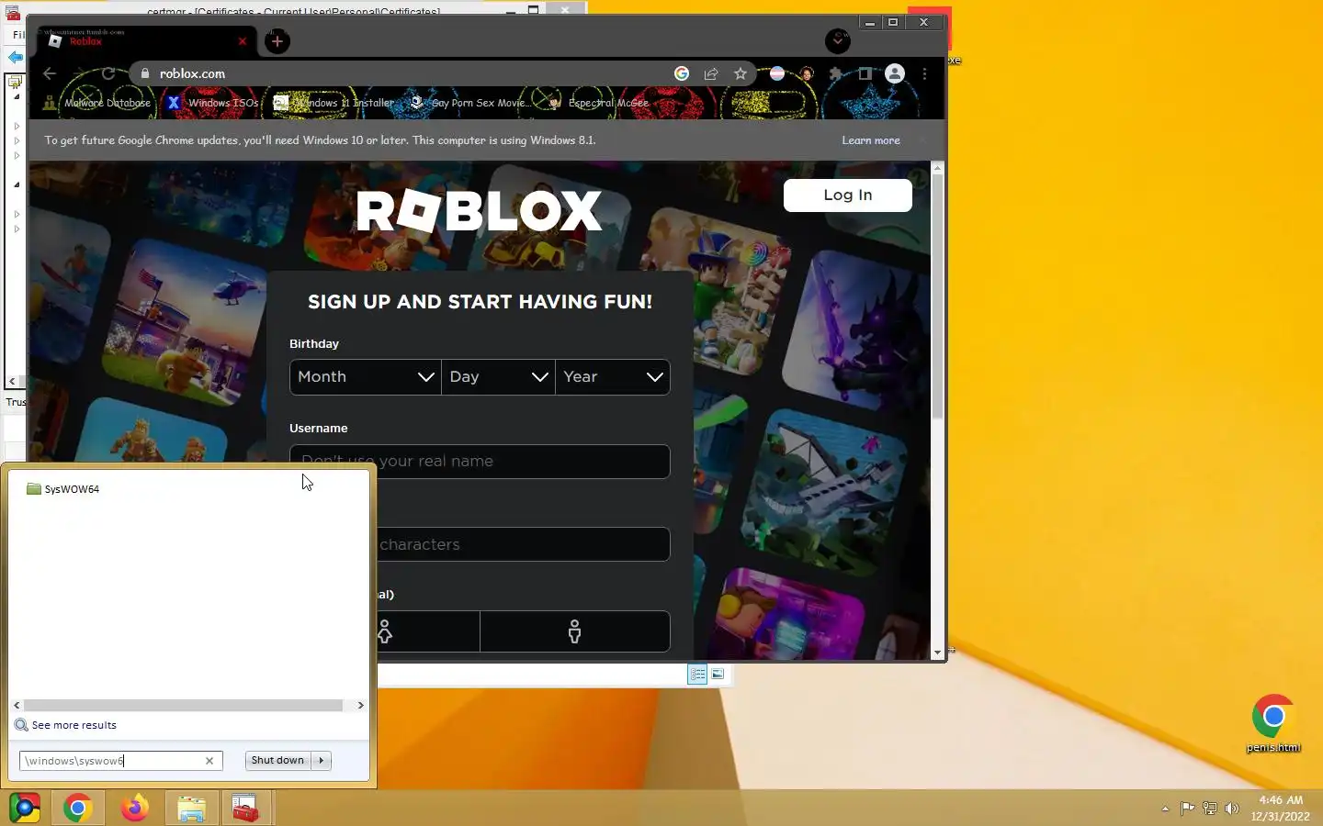This screenshot has height=826, width=1323.
Task: Open the site padlock information icon
Action: pos(144,73)
